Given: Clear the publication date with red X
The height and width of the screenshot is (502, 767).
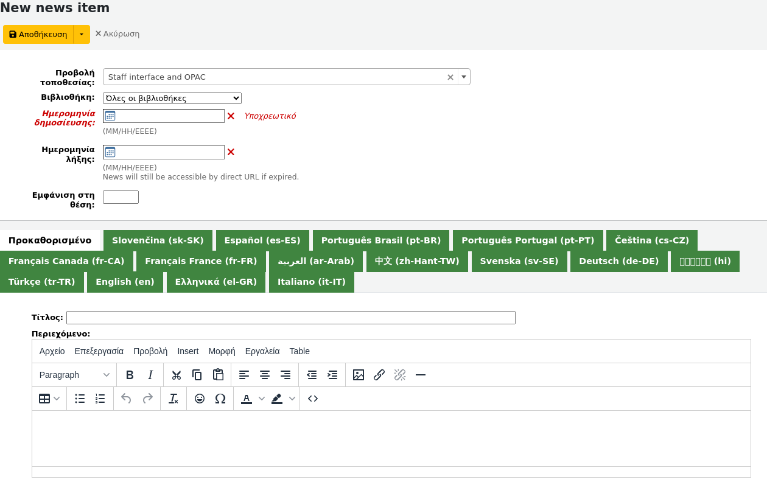Looking at the screenshot, I should (231, 116).
